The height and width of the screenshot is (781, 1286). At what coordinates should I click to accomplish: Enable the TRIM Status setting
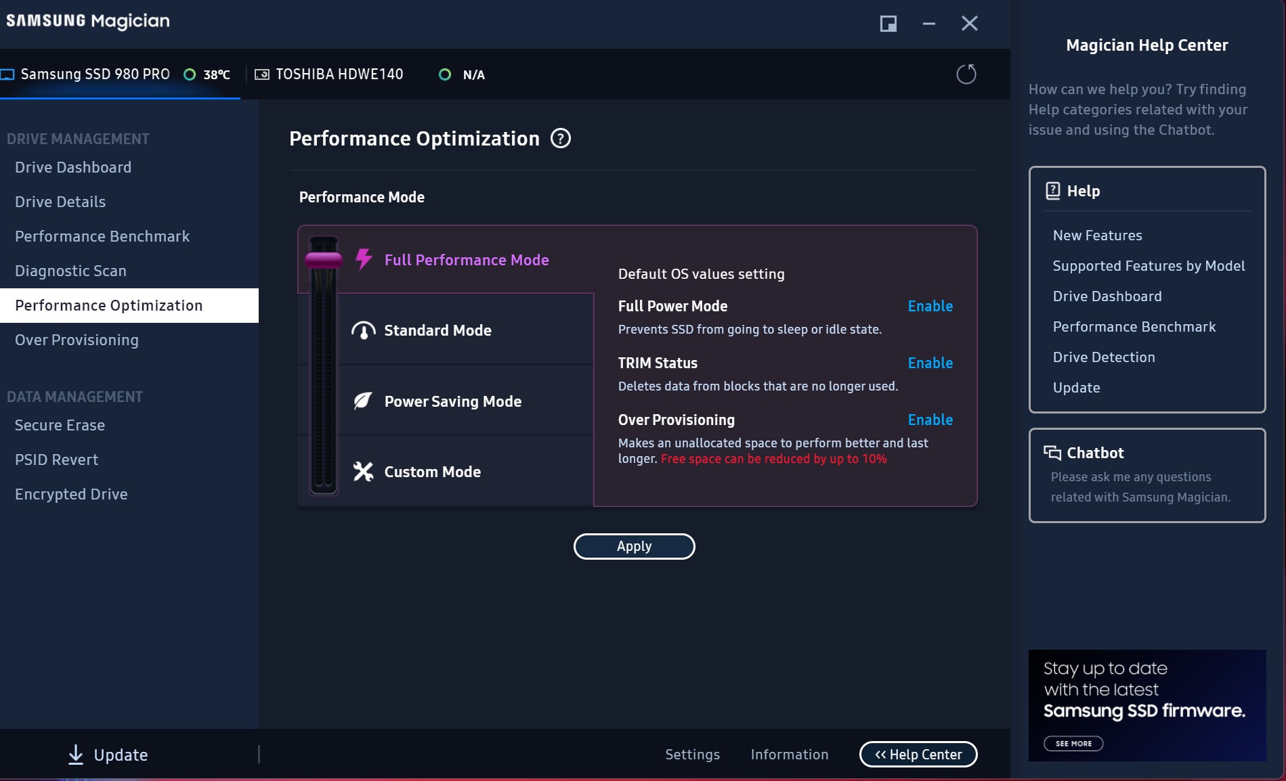pyautogui.click(x=930, y=363)
